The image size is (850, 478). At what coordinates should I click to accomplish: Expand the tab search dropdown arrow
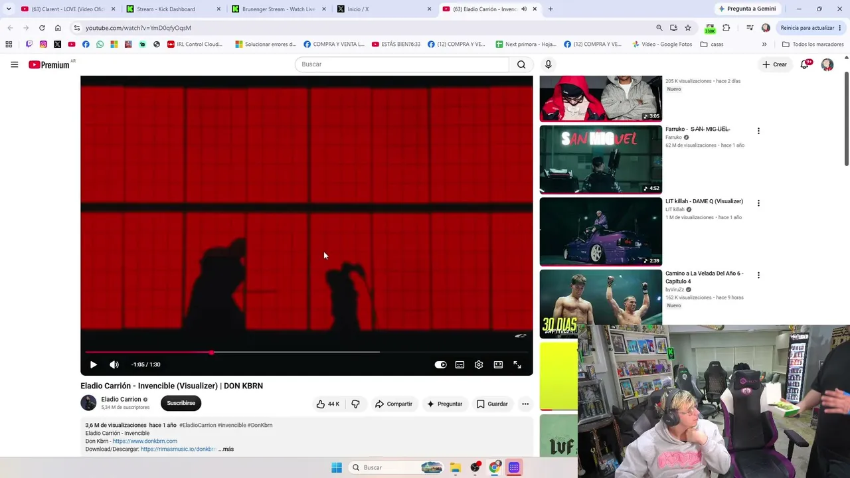(9, 9)
